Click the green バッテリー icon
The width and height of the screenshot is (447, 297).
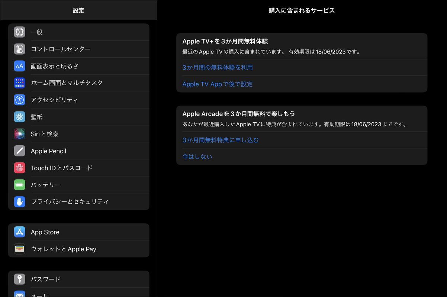tap(19, 185)
